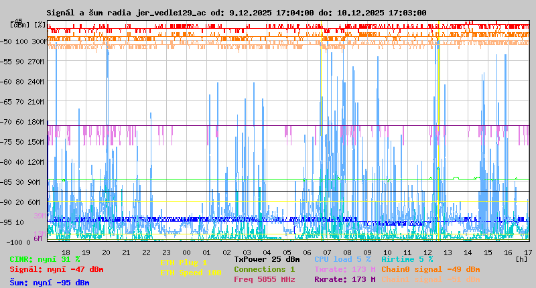
Task: Click the TxPower 25 dBm label
Action: 267,259
